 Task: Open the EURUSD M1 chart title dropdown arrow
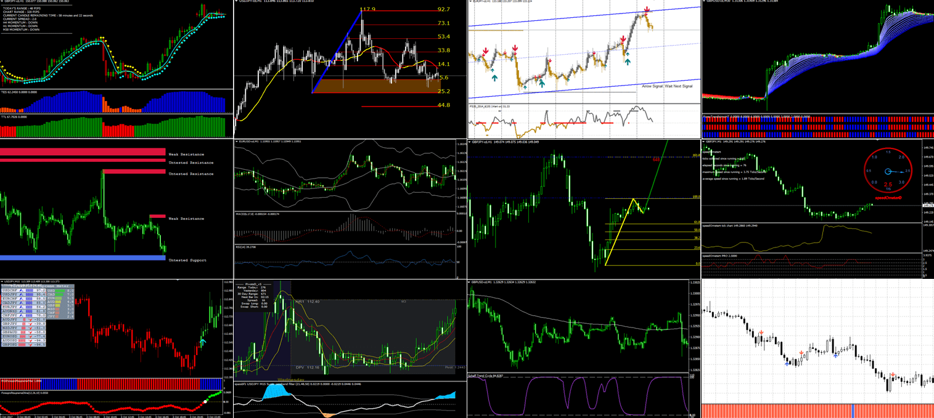(x=237, y=142)
